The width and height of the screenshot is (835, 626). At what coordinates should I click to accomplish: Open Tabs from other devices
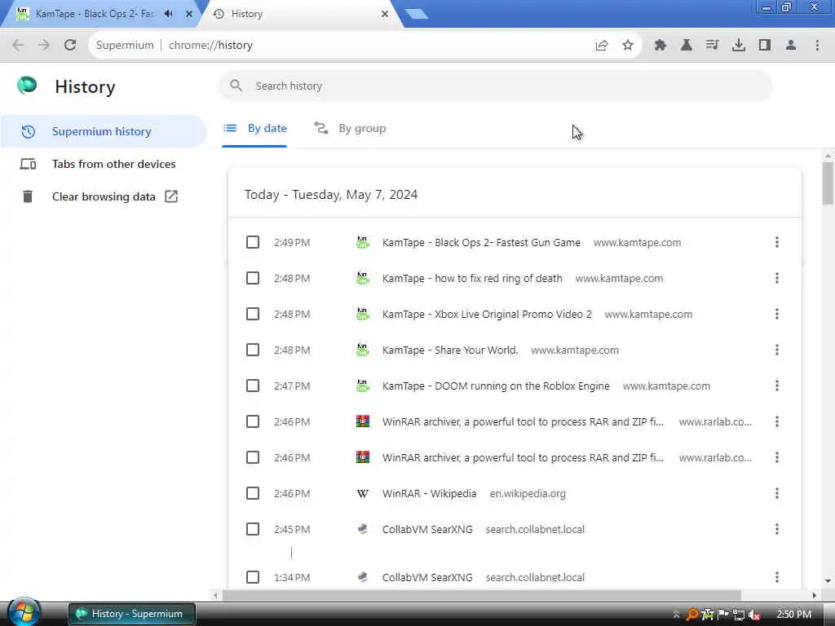pos(104,164)
